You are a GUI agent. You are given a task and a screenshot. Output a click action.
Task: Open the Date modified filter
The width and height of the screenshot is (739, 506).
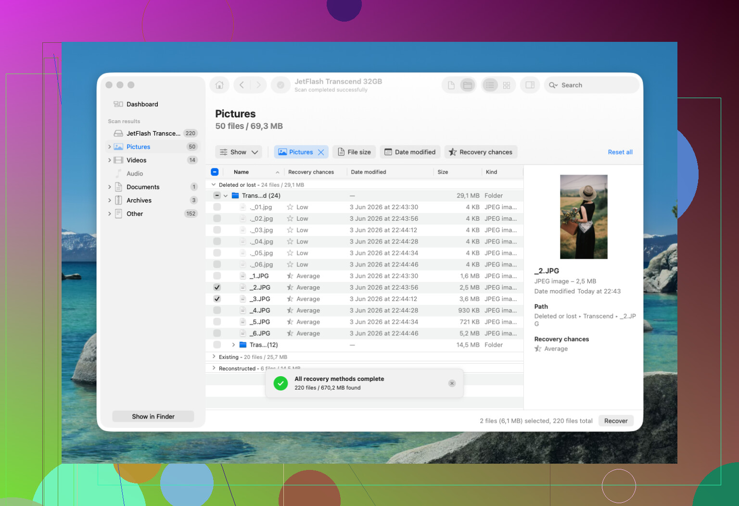410,152
